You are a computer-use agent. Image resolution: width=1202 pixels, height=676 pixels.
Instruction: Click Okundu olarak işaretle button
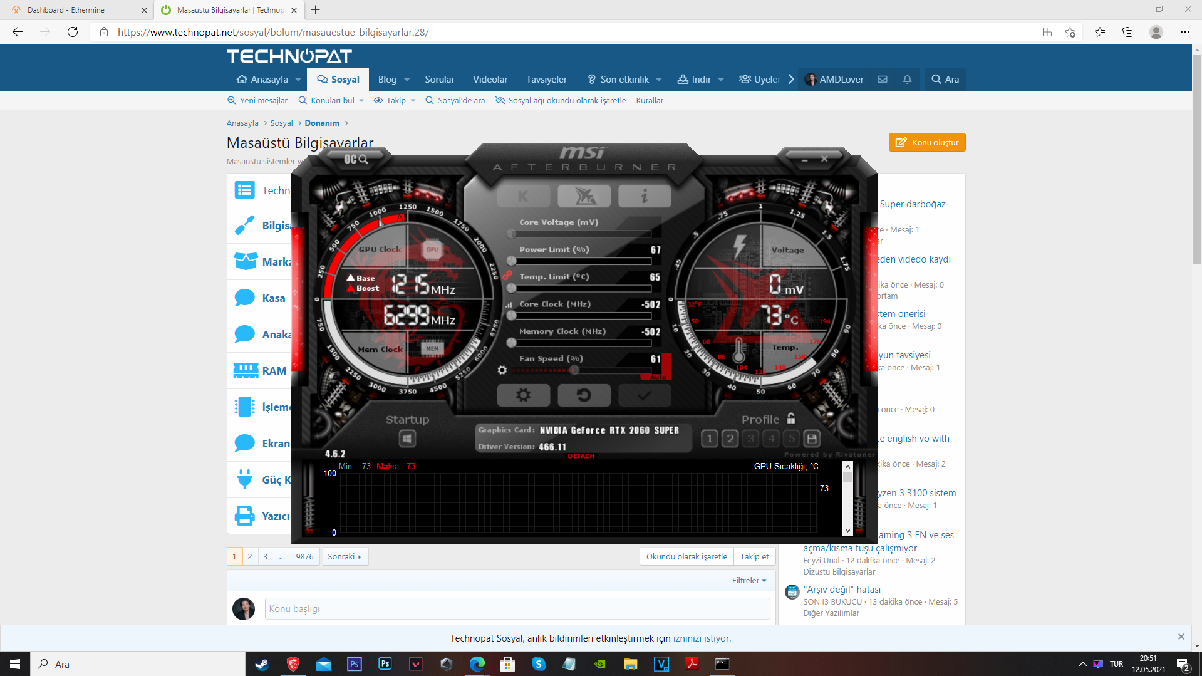686,556
